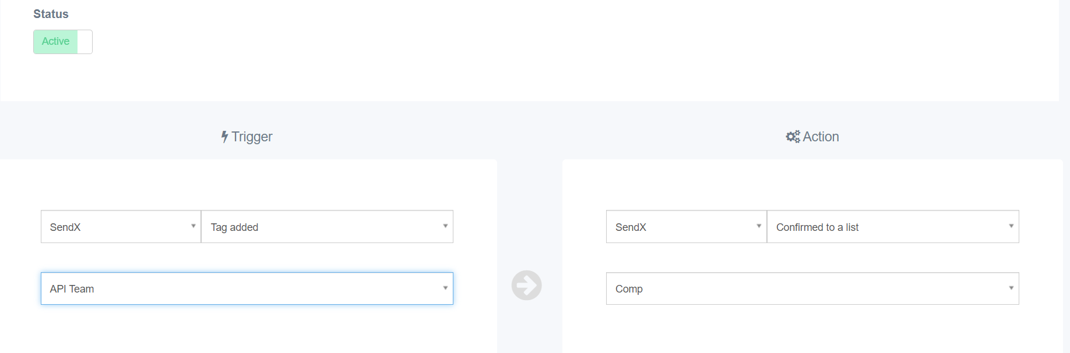
Task: Click the caret on the action SendX dropdown
Action: click(759, 226)
